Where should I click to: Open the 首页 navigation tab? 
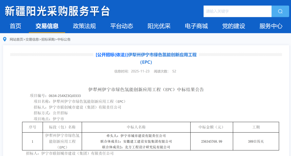pos(15,26)
